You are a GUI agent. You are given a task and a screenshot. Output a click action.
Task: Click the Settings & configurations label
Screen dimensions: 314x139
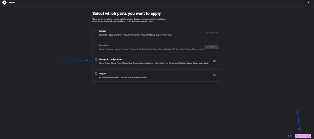(110, 59)
